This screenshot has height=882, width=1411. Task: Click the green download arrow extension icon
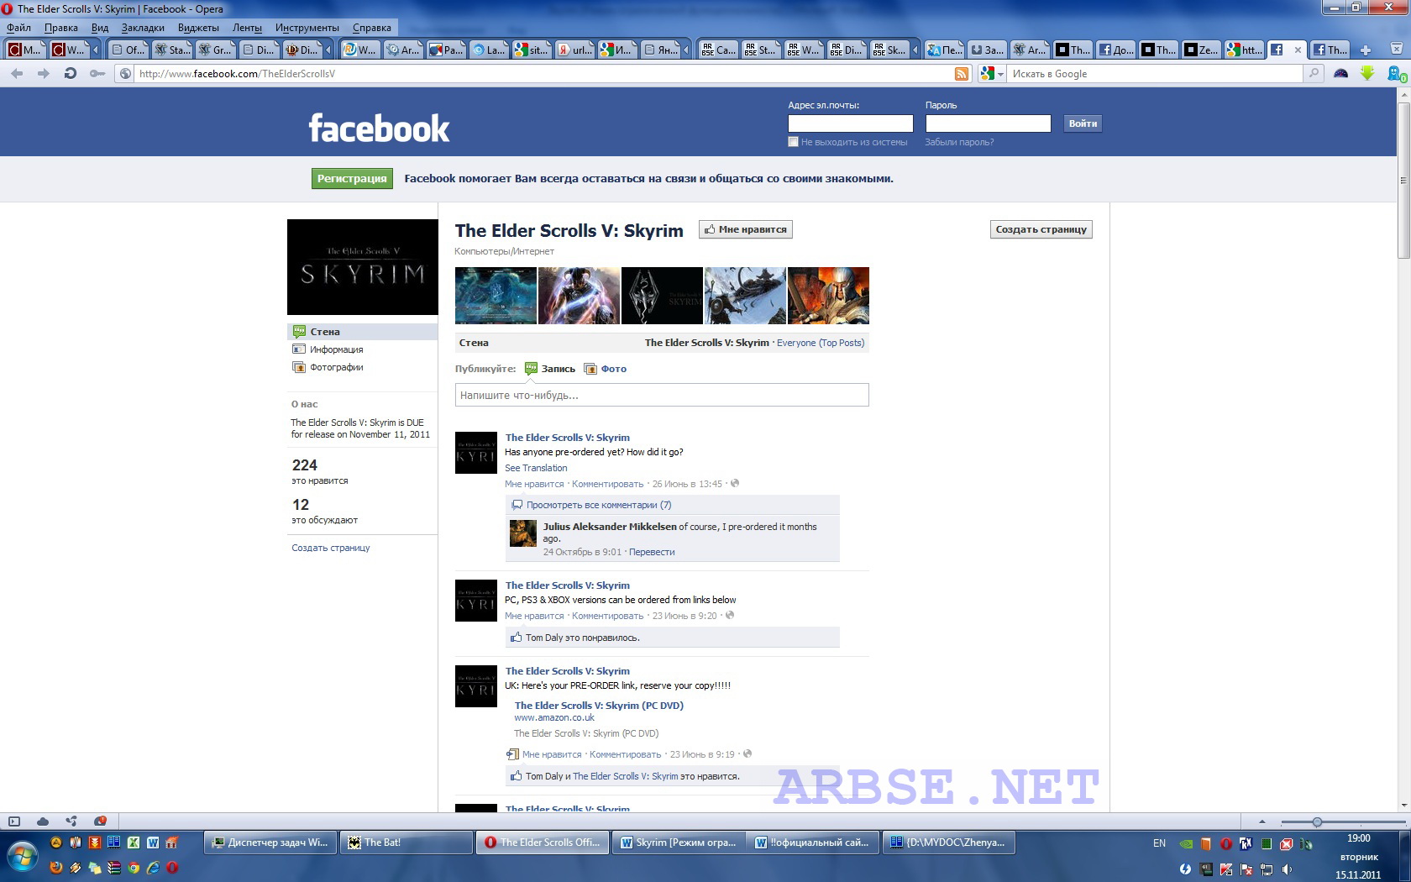pyautogui.click(x=1367, y=74)
